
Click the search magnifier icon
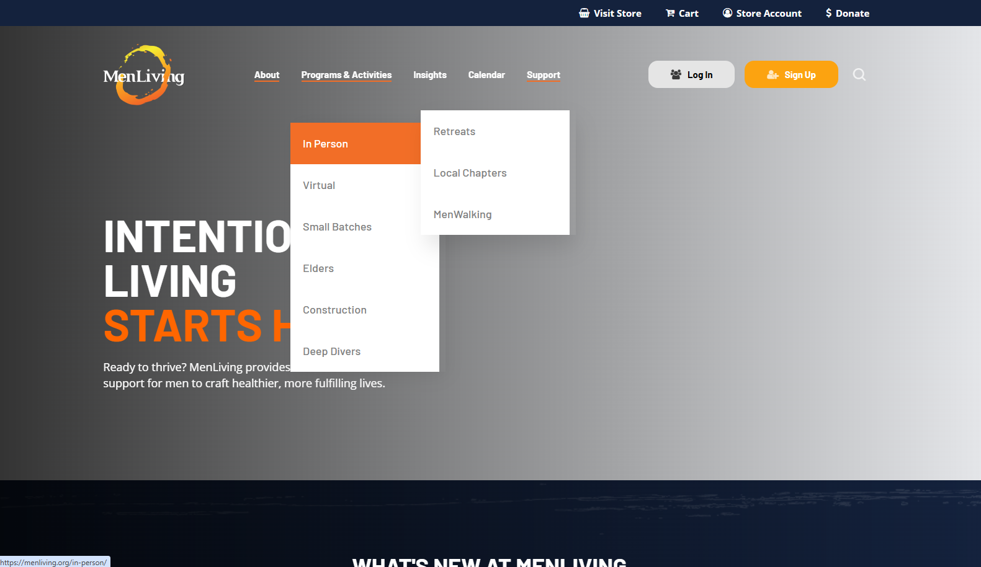click(859, 74)
